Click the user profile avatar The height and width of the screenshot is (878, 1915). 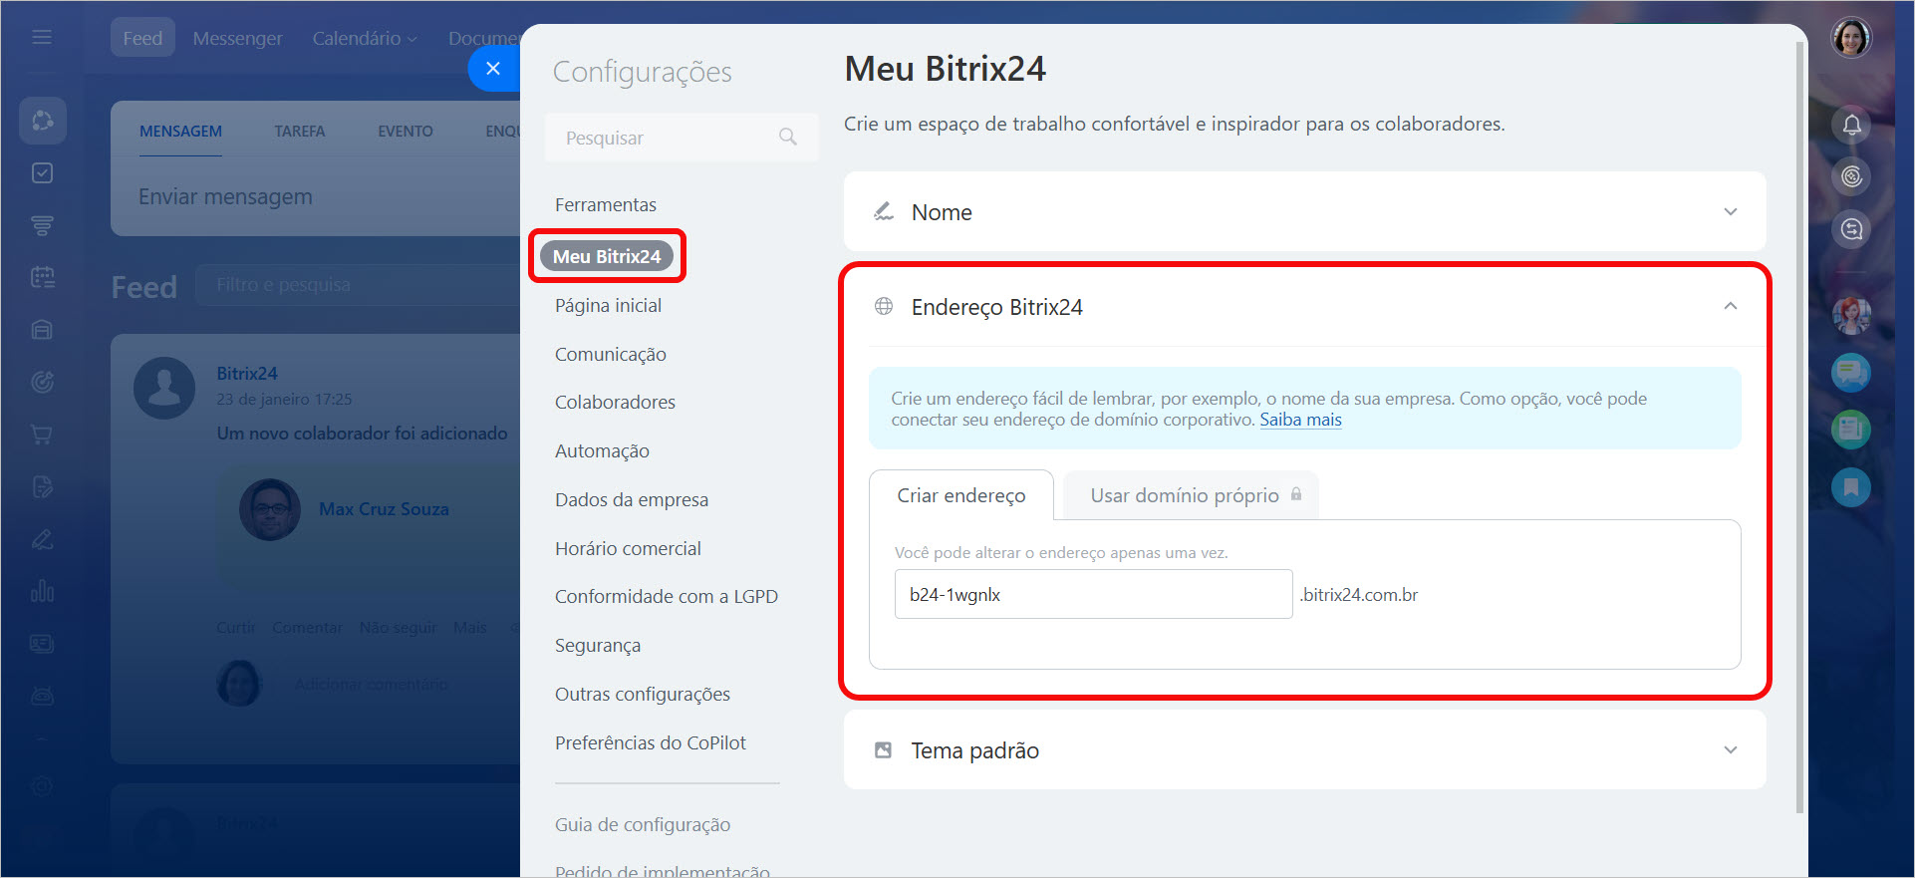pos(1851,38)
